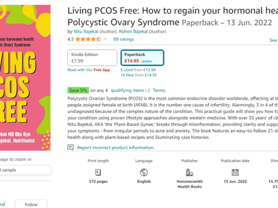Open the 6 Used from £12.98 offers
This screenshot has width=278, height=208.
(x=138, y=70)
